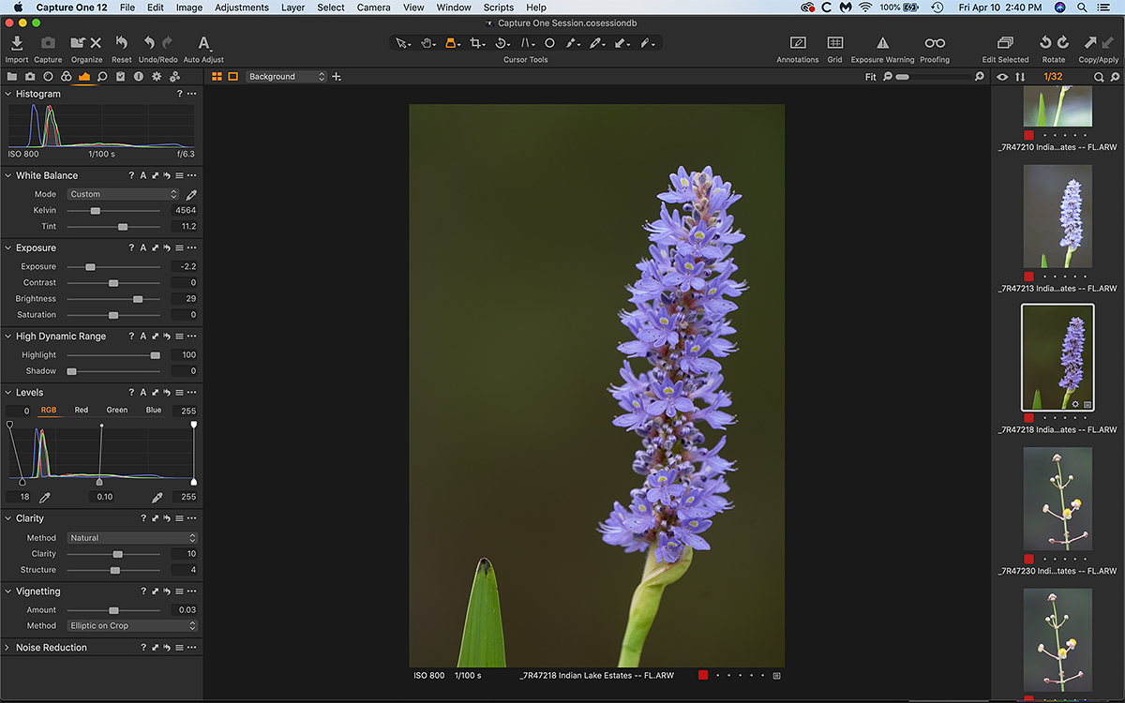1125x703 pixels.
Task: Toggle red color tag under viewer
Action: click(x=703, y=675)
